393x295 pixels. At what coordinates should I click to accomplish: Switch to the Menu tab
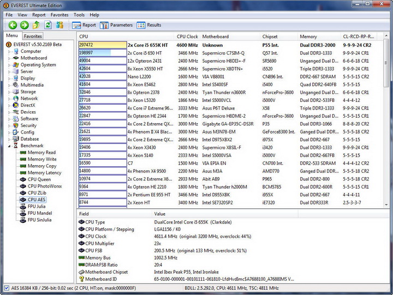coord(12,35)
